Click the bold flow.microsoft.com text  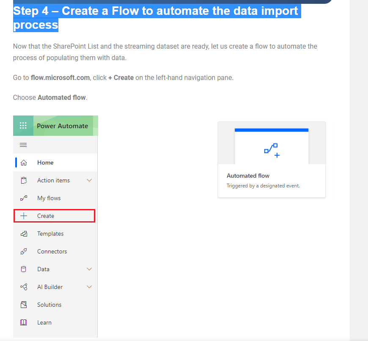click(x=60, y=78)
